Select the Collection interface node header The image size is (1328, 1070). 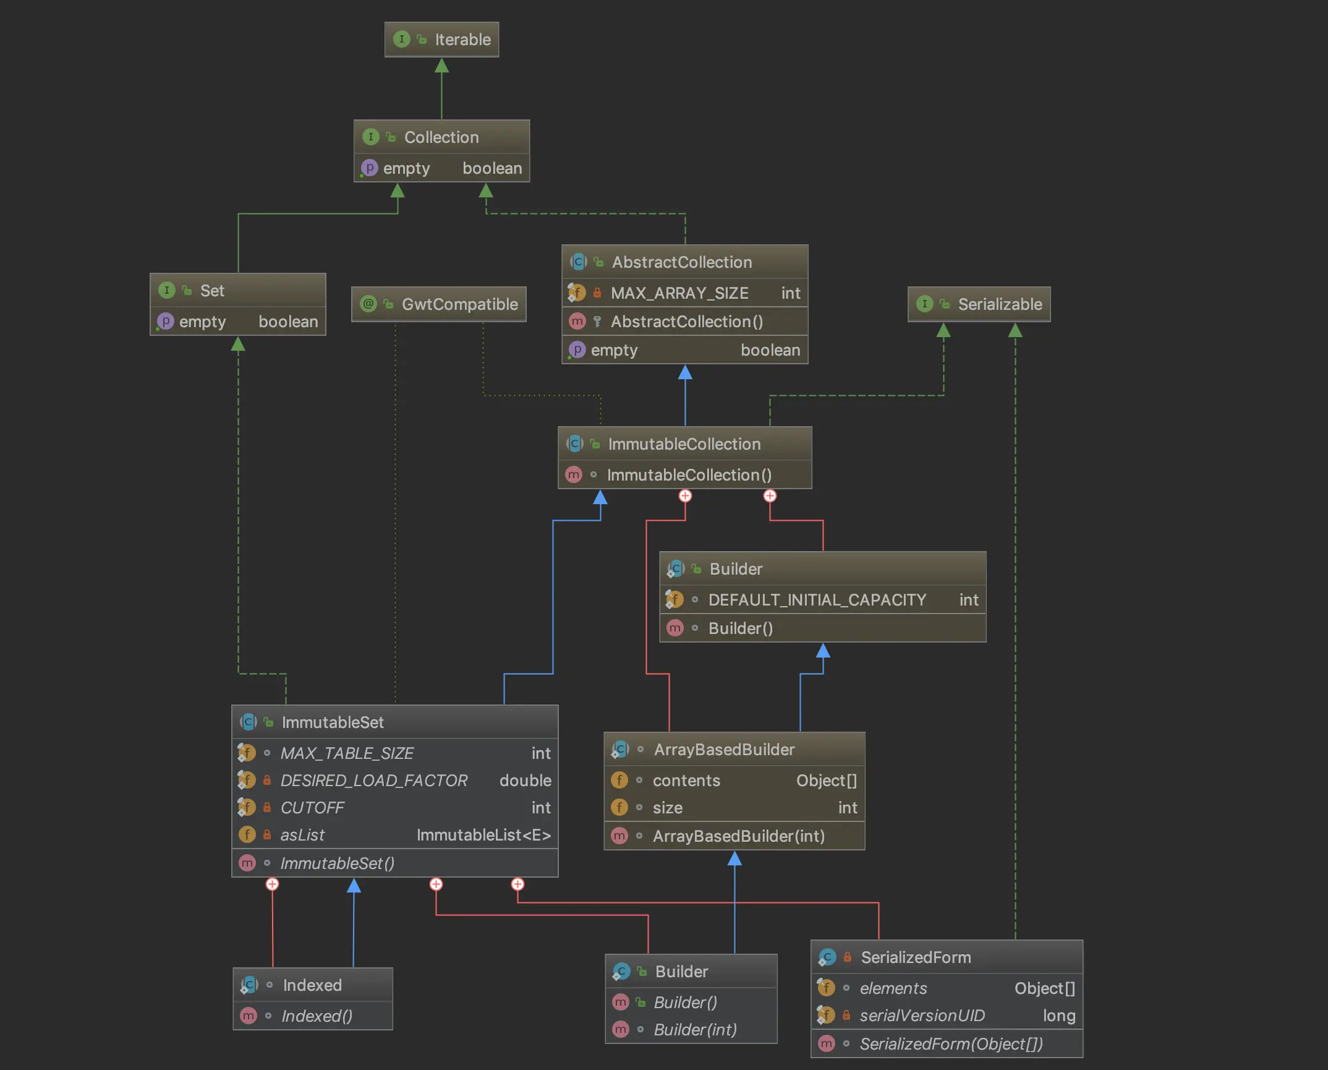pos(441,137)
